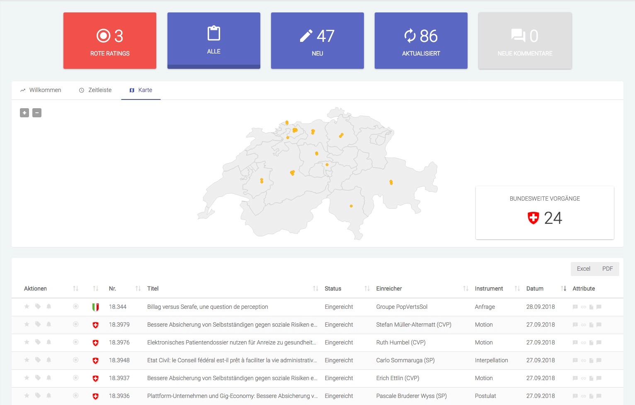Click the tag icon for item 18.344
Image resolution: width=635 pixels, height=405 pixels.
[38, 306]
